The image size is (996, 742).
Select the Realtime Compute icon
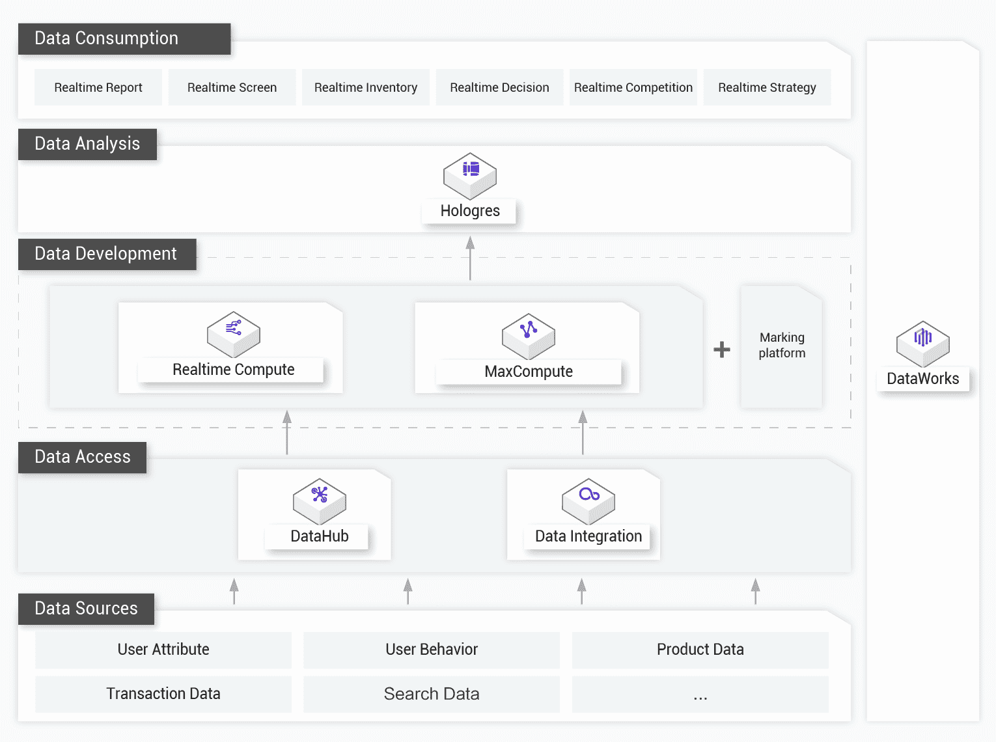[x=234, y=334]
